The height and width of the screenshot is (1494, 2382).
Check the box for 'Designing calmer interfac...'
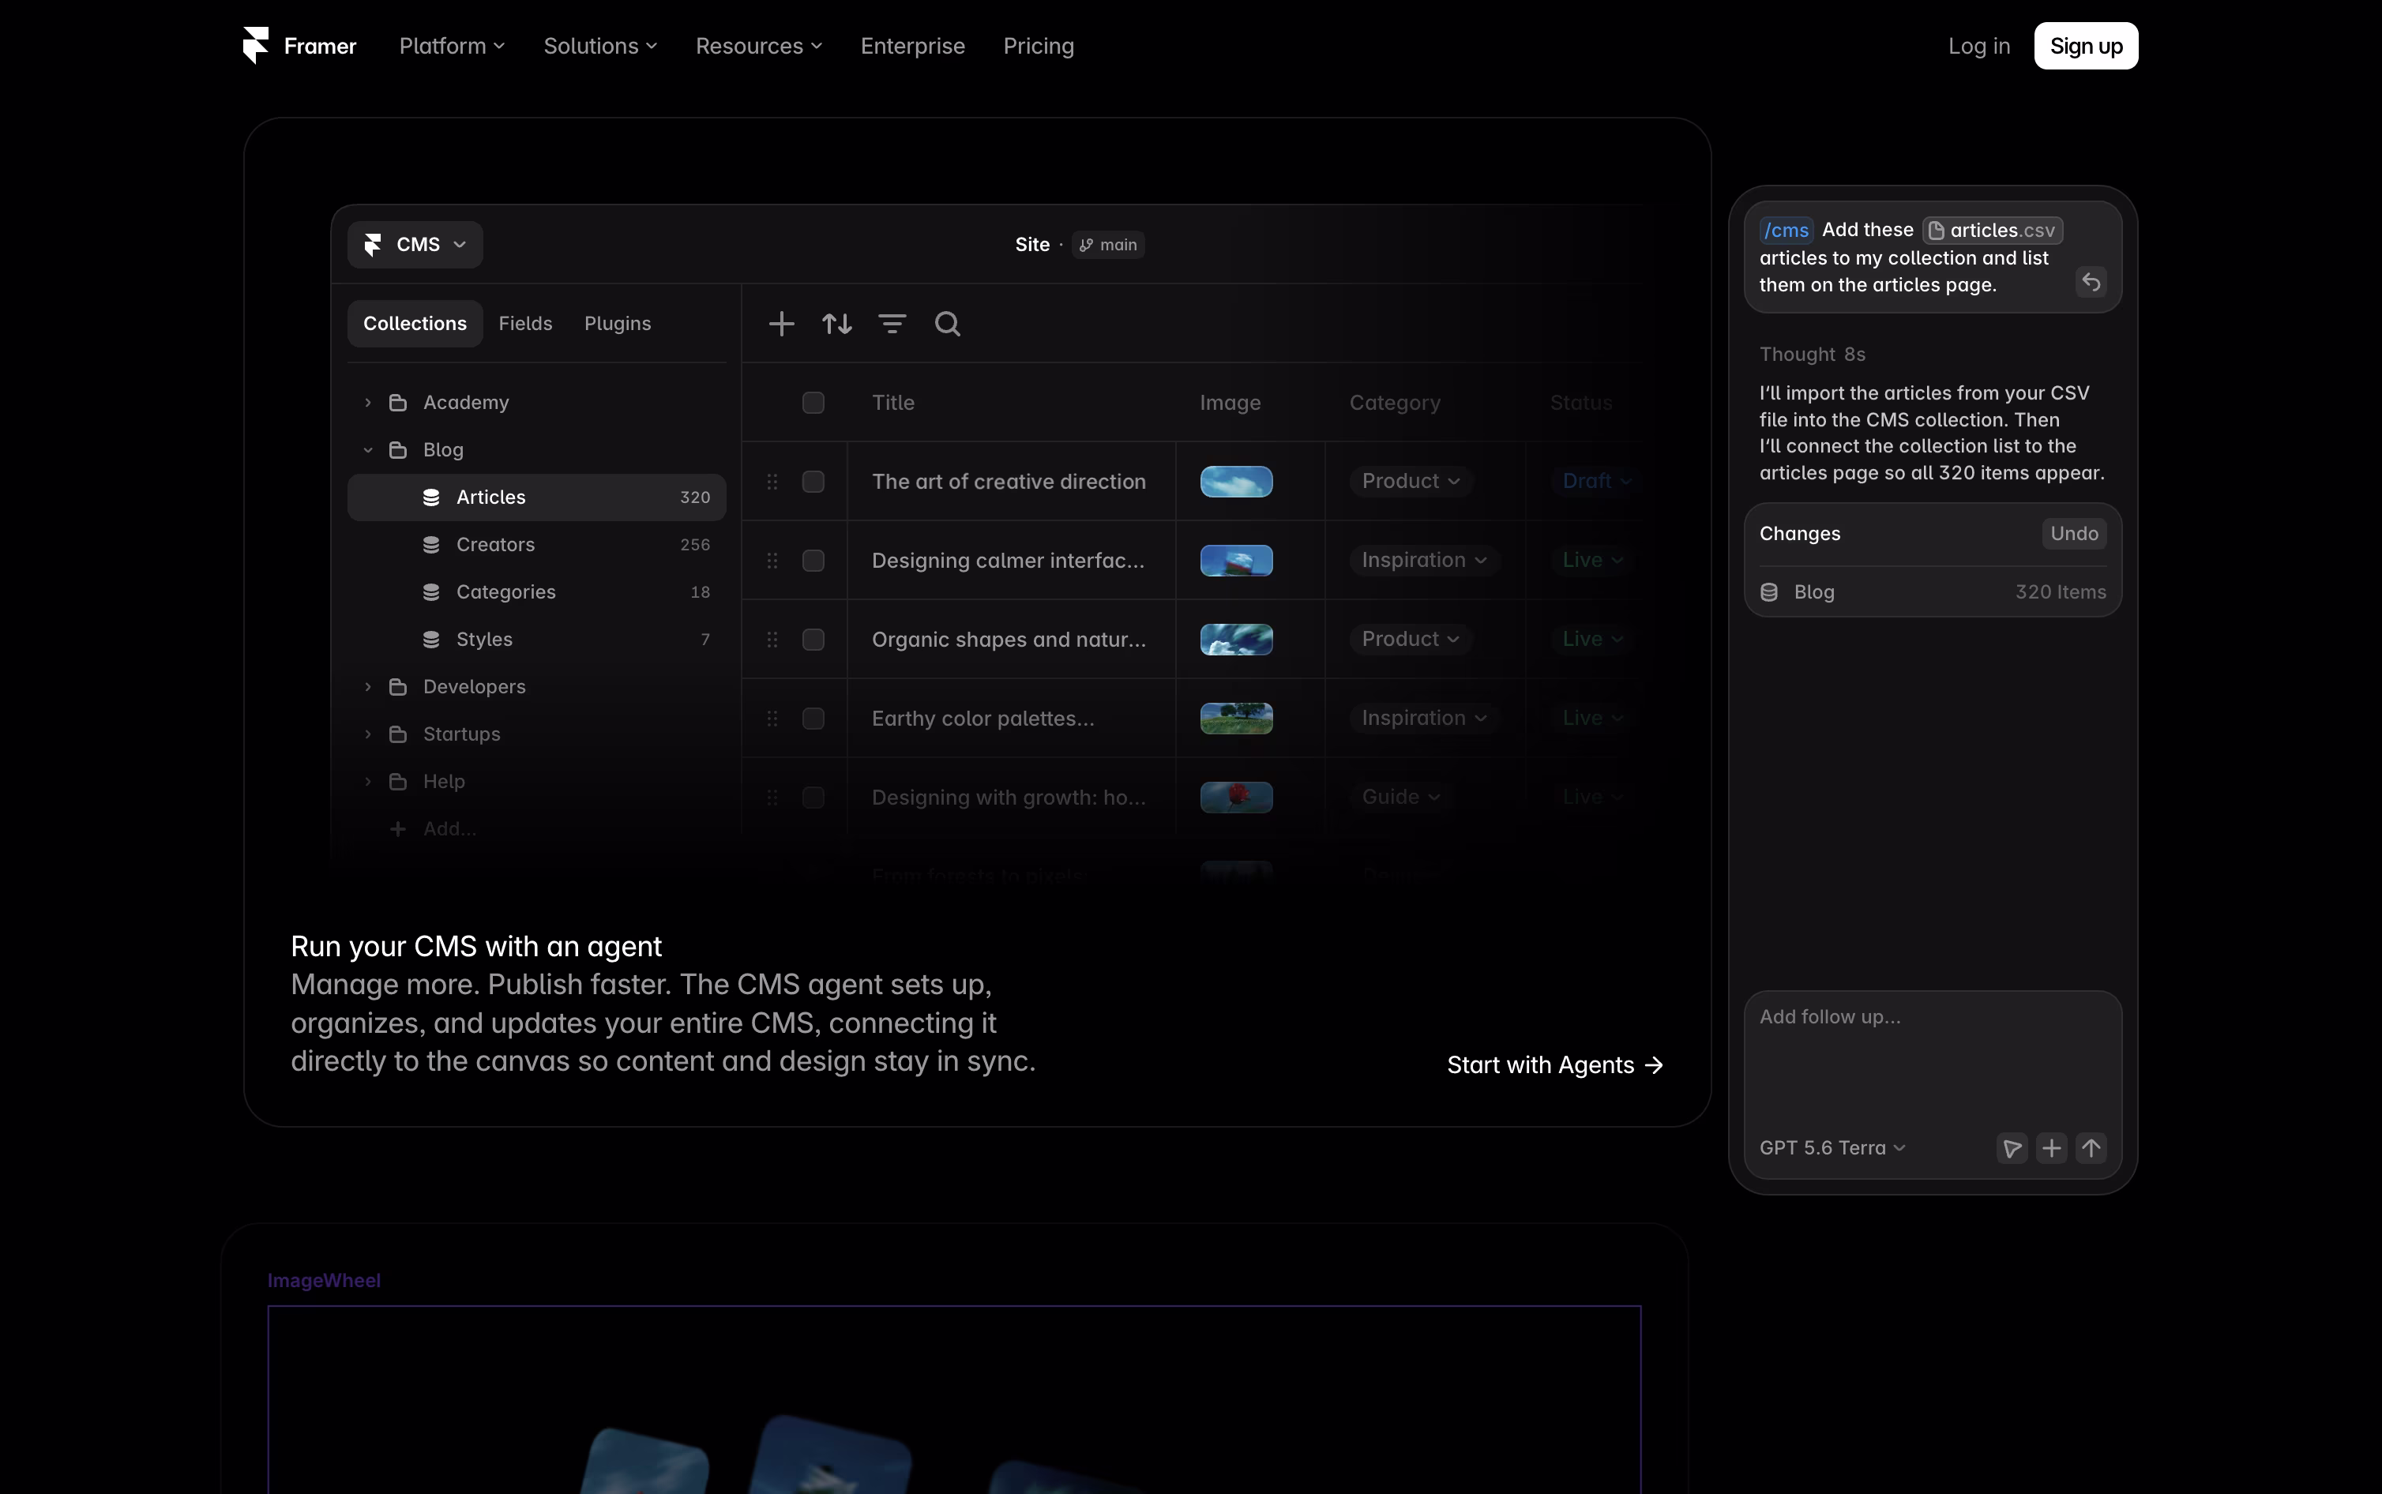click(x=813, y=561)
